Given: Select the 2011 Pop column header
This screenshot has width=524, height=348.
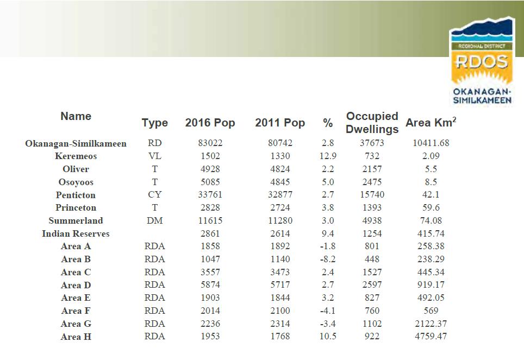Looking at the screenshot, I should [280, 123].
